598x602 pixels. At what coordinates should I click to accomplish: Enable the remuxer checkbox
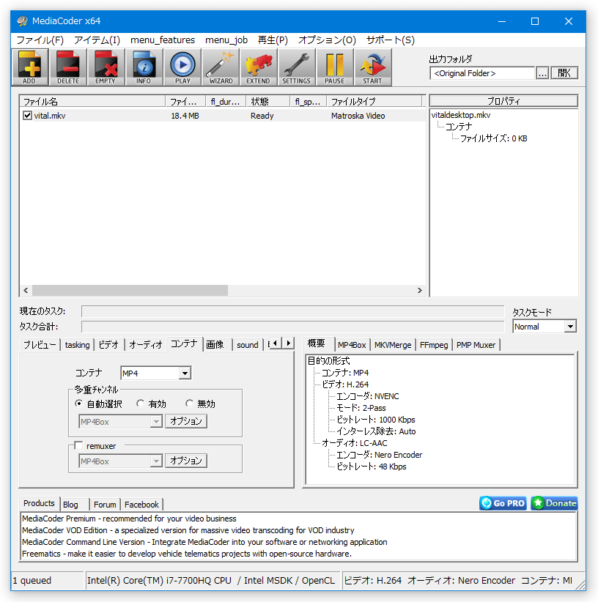[78, 445]
